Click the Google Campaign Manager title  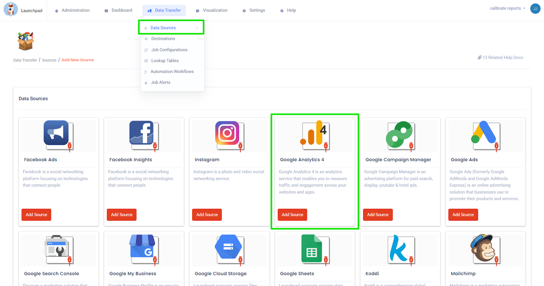[398, 159]
